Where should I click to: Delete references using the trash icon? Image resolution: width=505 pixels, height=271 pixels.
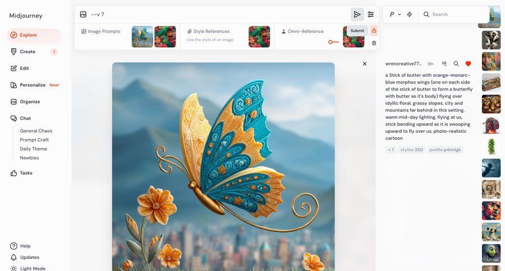click(x=374, y=43)
